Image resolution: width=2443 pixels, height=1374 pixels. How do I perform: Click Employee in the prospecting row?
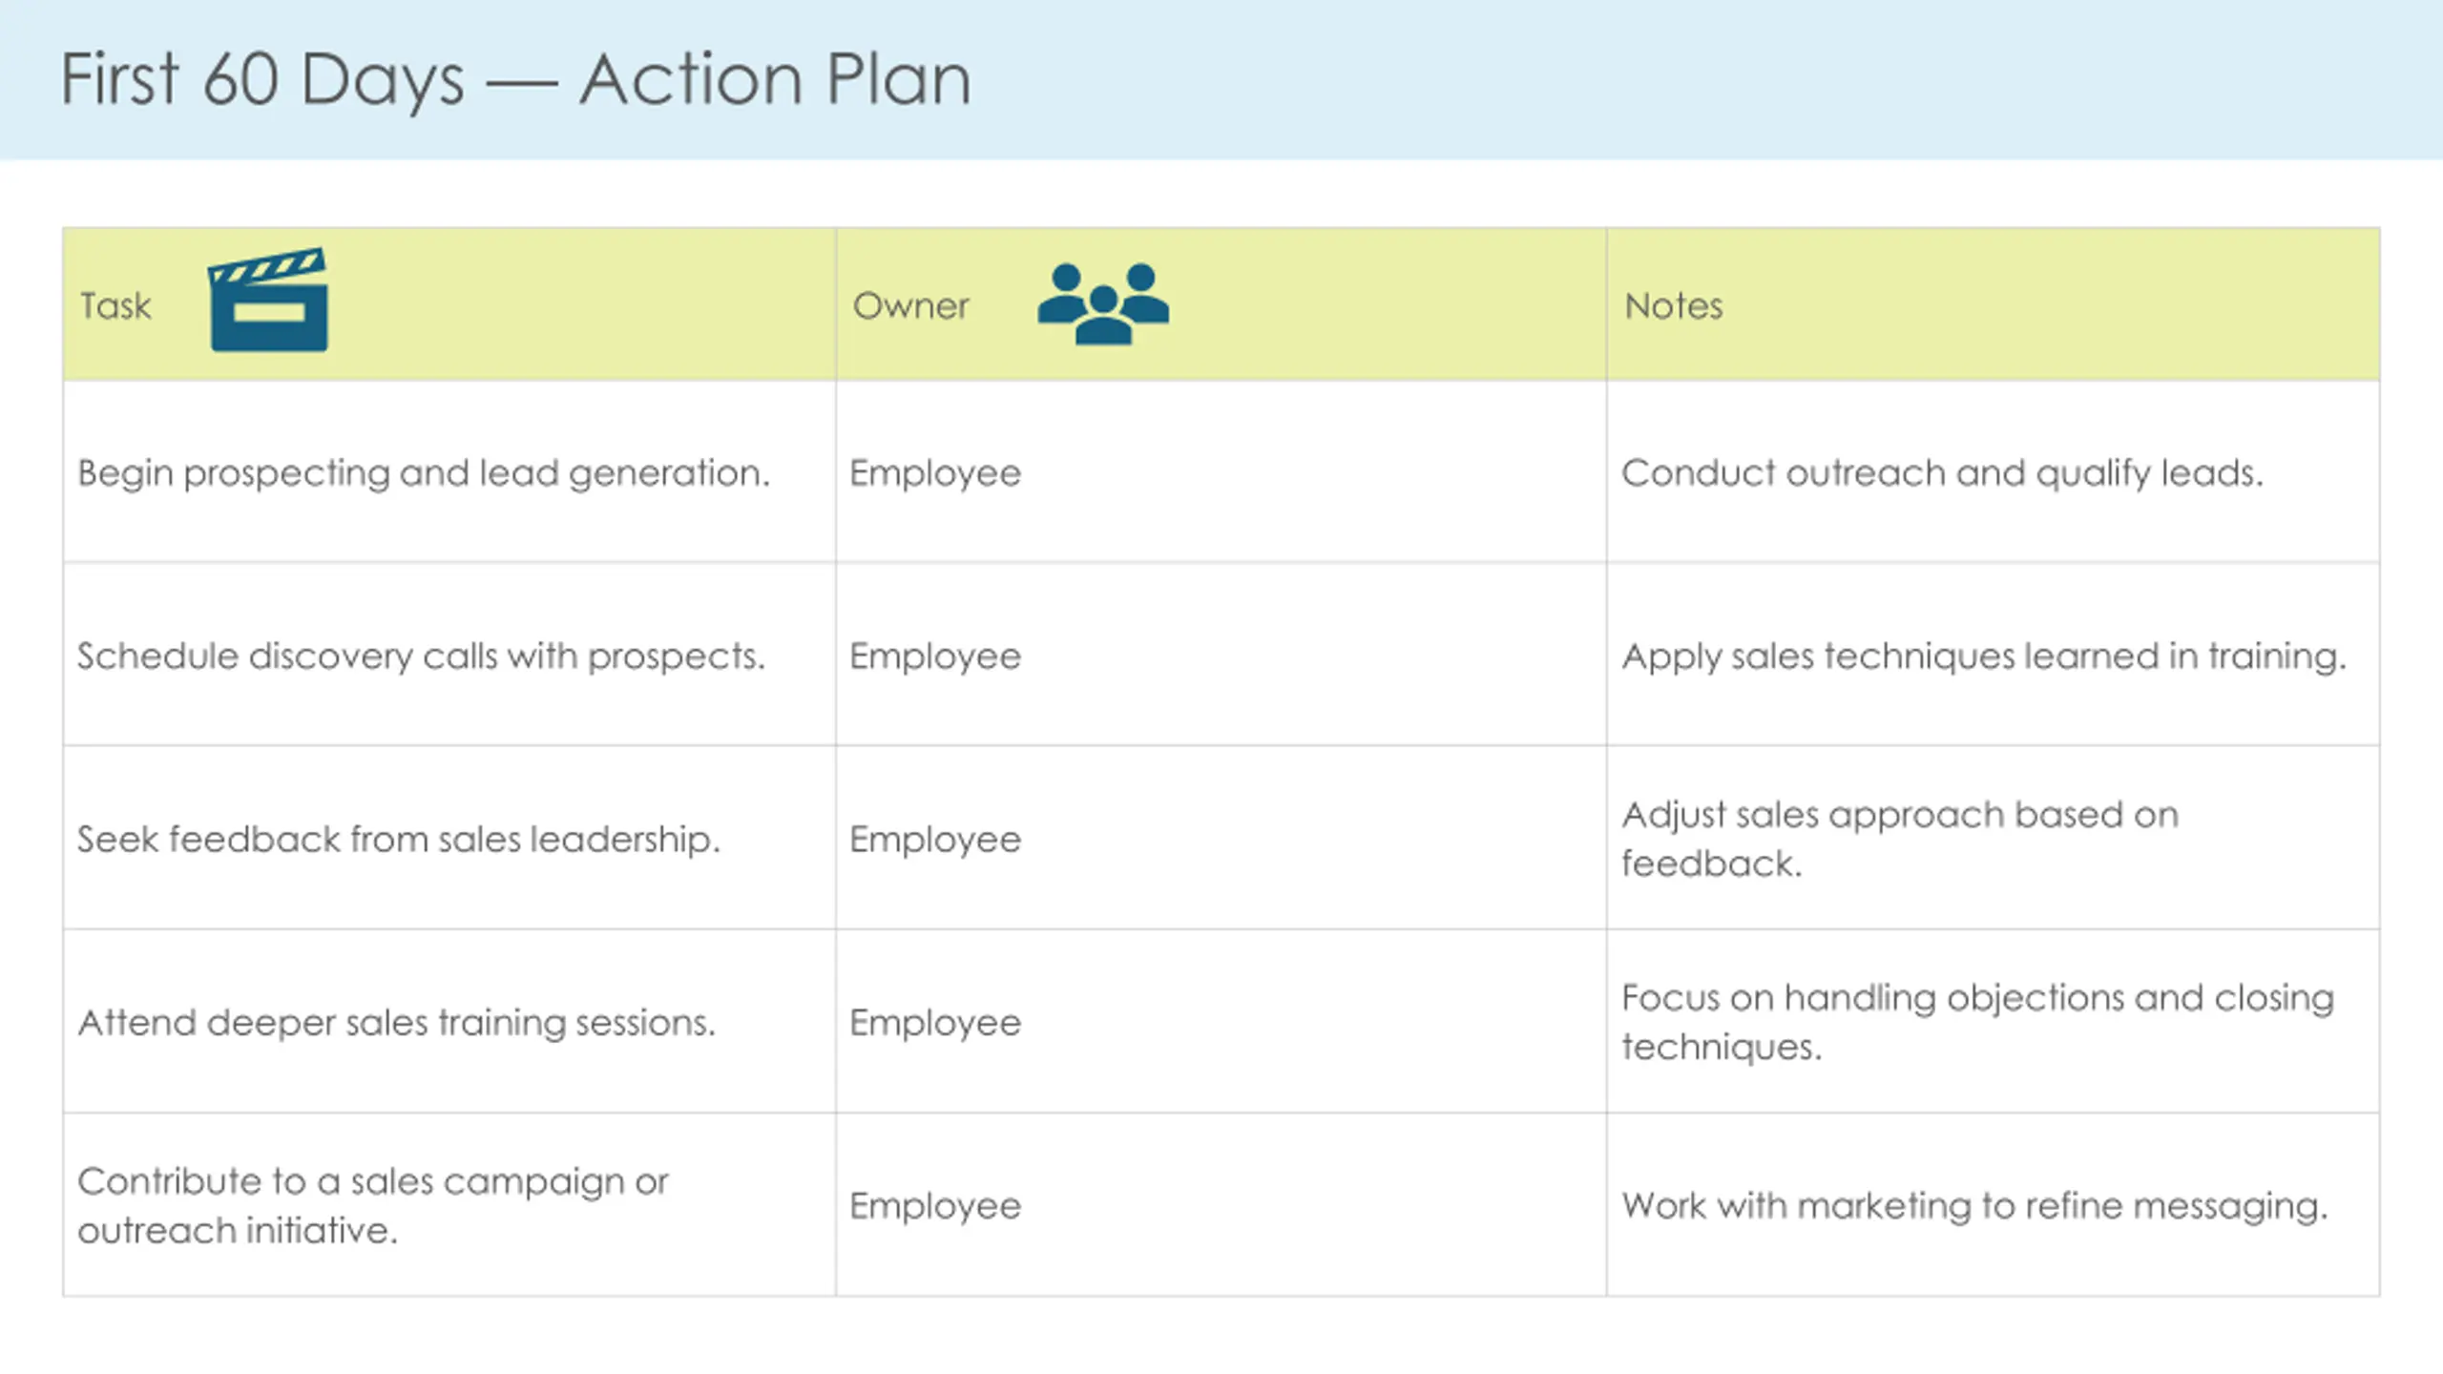click(935, 474)
